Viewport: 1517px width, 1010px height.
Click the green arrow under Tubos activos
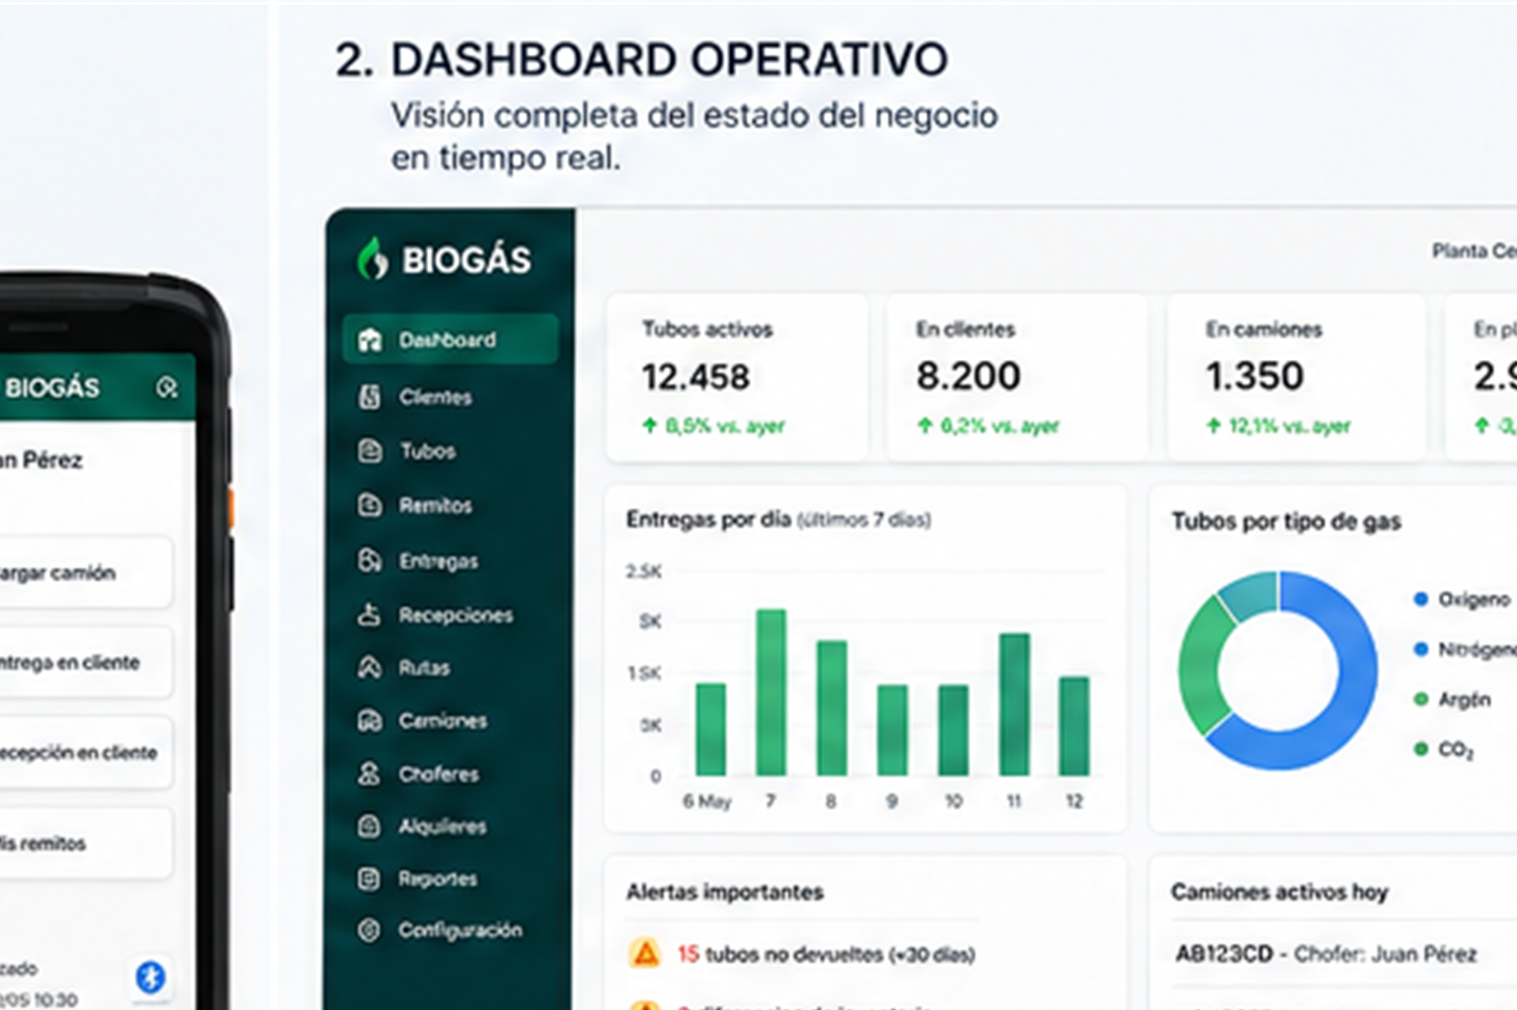[650, 425]
